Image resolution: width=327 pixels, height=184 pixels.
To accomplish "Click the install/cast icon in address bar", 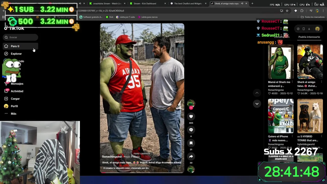I will tap(282, 11).
